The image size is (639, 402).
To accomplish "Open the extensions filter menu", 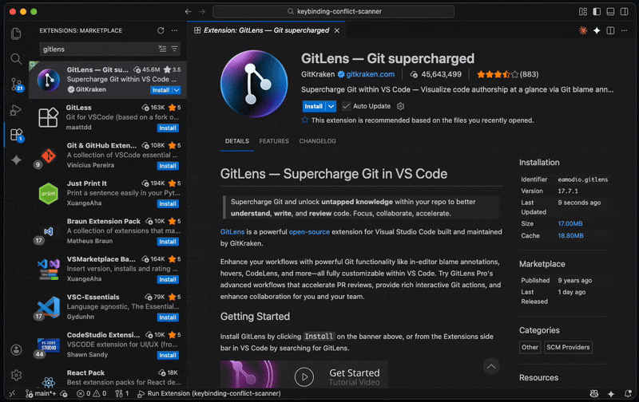I will tap(174, 49).
